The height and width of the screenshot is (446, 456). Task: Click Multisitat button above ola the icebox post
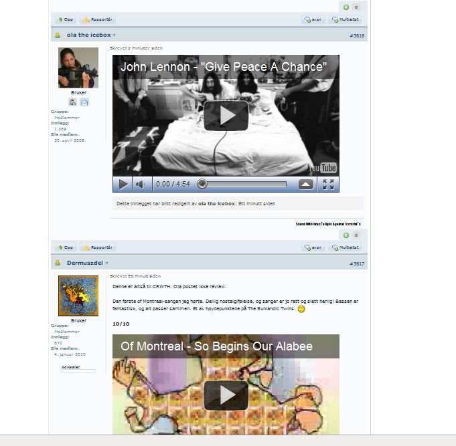tap(346, 19)
